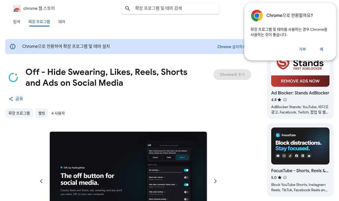Open rating info icon next to 5.0
The width and height of the screenshot is (339, 201).
(285, 177)
